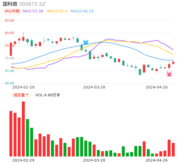Click the pink bull signal marker icon
Image resolution: width=186 pixels, height=164 pixels.
tap(169, 74)
